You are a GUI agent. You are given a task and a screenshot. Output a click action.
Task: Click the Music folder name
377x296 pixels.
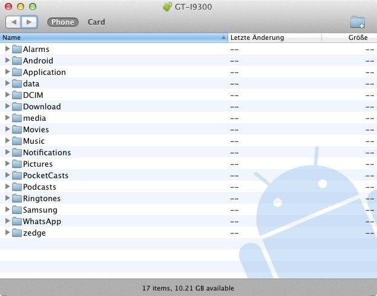34,141
